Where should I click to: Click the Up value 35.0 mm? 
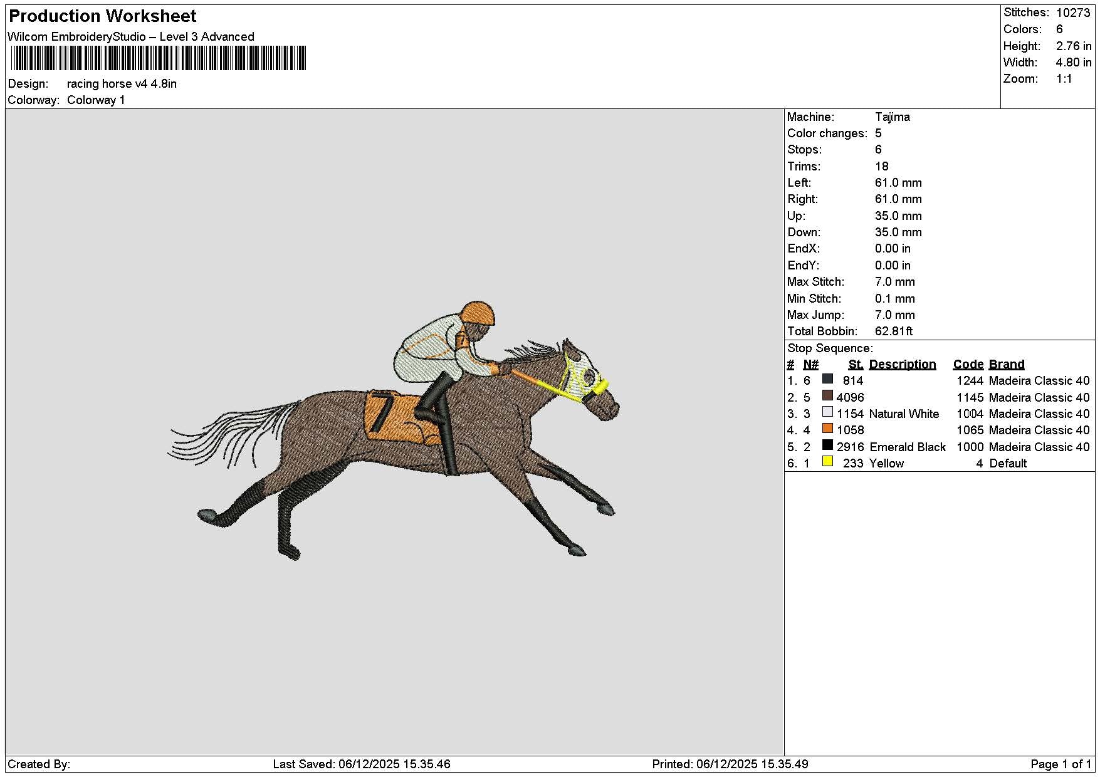898,216
